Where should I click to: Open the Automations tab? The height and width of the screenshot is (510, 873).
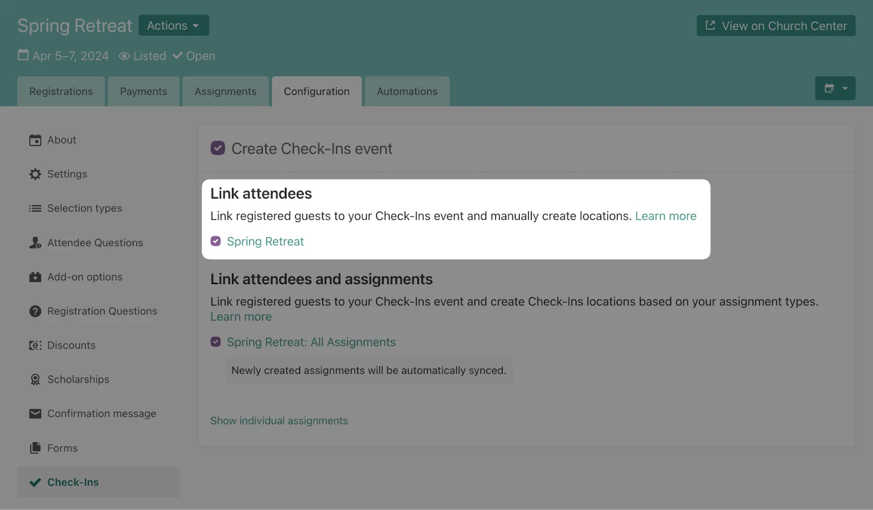coord(407,92)
